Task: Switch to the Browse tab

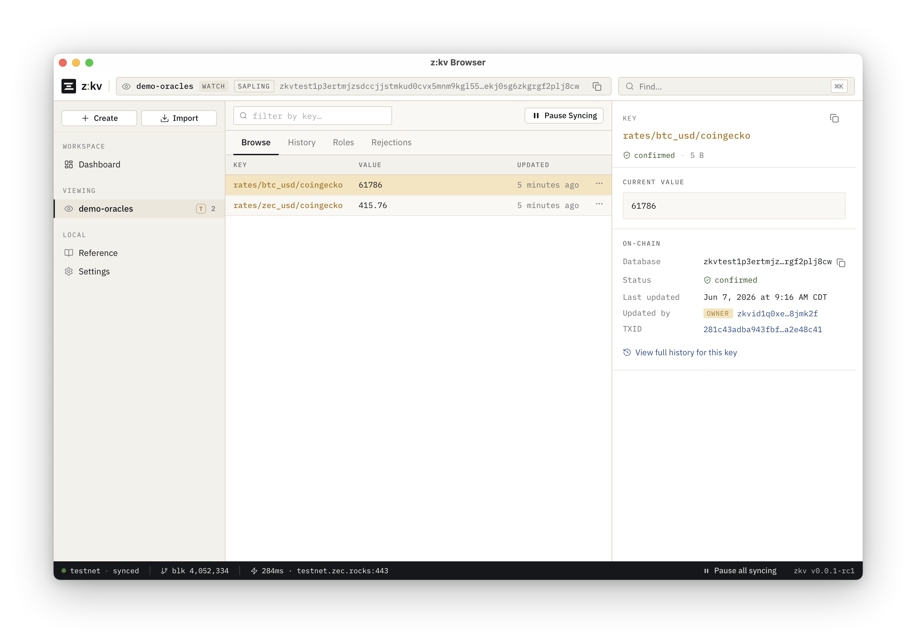Action: coord(256,142)
